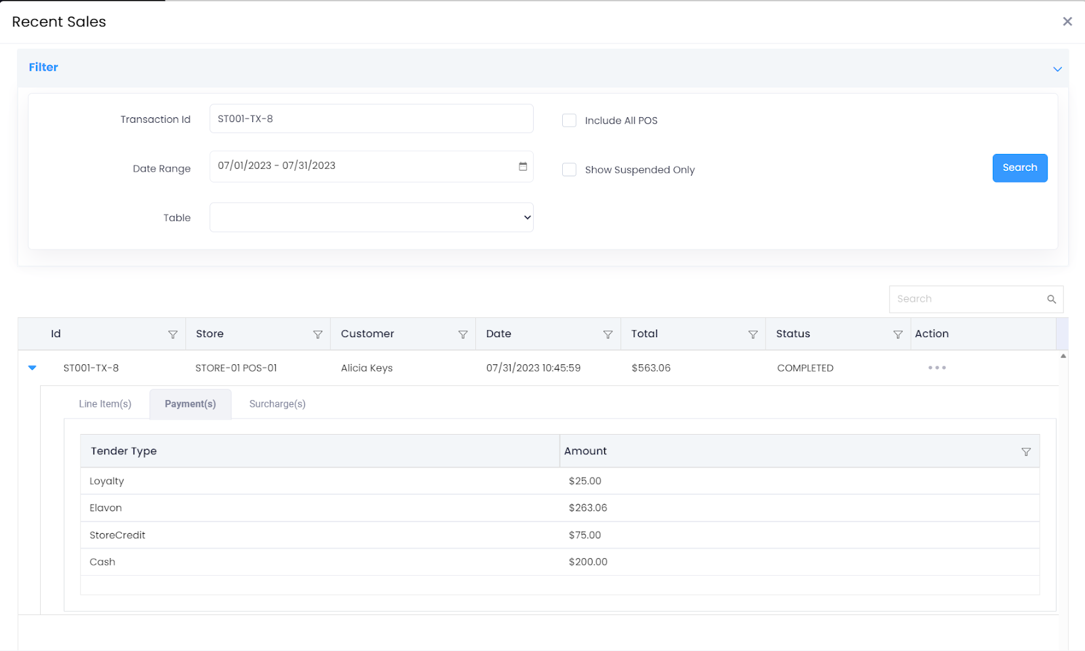Switch to the Line Item(s) tab
This screenshot has width=1085, height=651.
[x=105, y=404]
